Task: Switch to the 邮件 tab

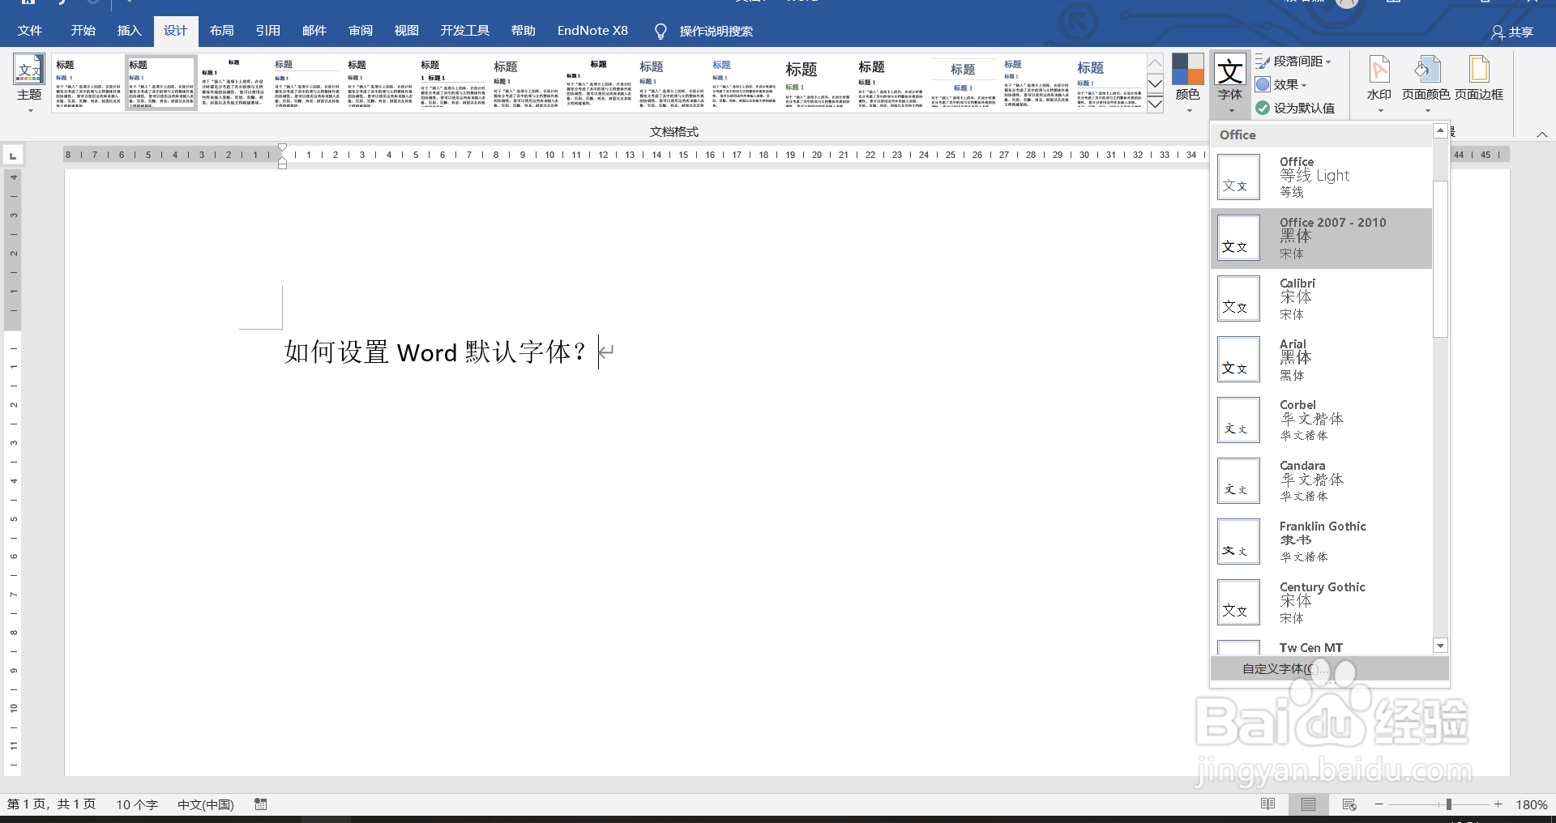Action: [x=314, y=31]
